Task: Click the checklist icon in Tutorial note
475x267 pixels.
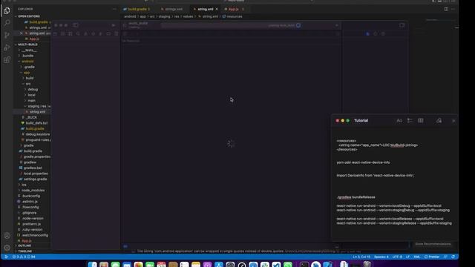Action: 410,120
